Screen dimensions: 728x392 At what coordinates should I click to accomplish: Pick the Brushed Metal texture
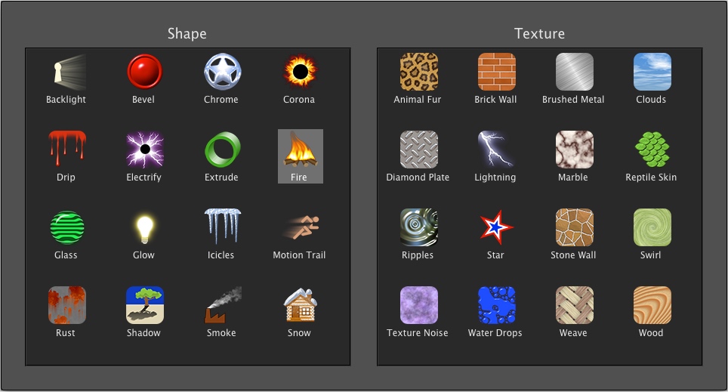[575, 72]
